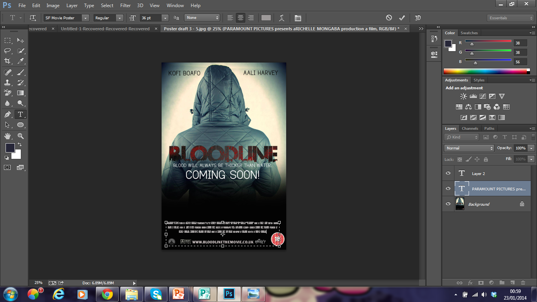Click the 3D button in the options bar
Image resolution: width=537 pixels, height=302 pixels.
pyautogui.click(x=417, y=18)
